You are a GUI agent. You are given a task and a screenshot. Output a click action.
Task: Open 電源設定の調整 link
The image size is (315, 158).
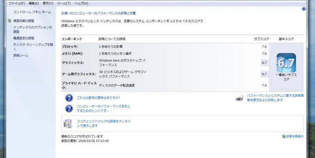tap(24, 38)
